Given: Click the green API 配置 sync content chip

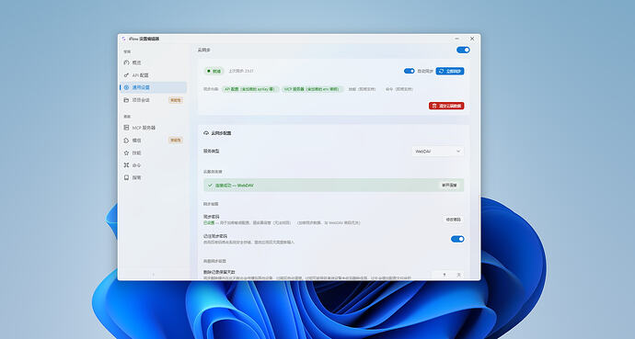Looking at the screenshot, I should click(x=250, y=89).
